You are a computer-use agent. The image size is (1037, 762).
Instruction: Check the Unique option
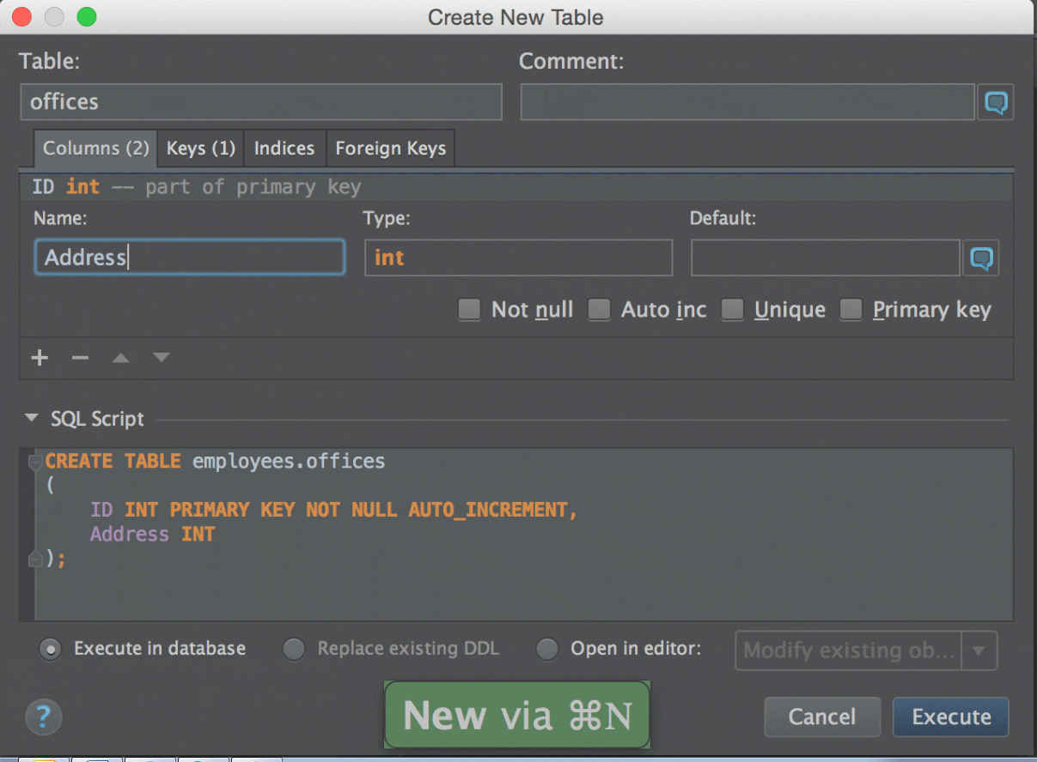coord(732,310)
